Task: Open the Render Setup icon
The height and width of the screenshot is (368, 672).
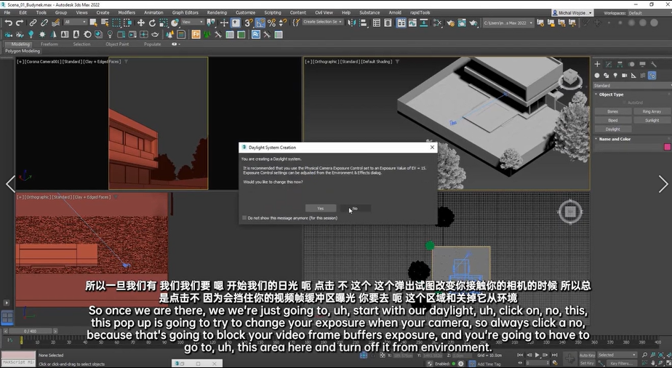Action: pyautogui.click(x=450, y=23)
